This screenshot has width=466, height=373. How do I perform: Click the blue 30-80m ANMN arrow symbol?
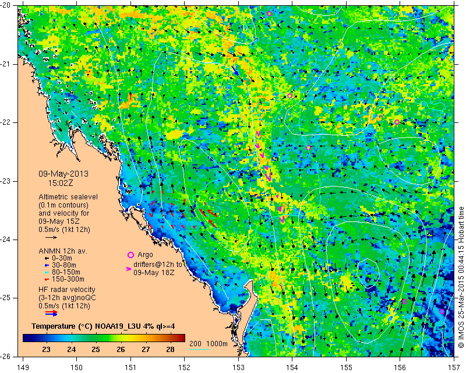(47, 265)
